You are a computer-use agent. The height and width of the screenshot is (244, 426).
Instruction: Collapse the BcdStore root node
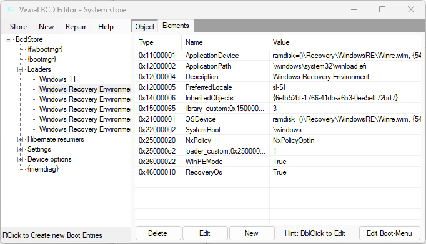(8, 39)
